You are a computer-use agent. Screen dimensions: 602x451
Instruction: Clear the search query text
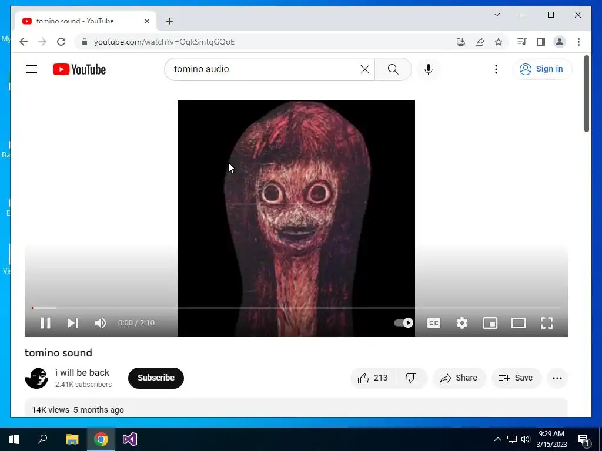tap(364, 69)
